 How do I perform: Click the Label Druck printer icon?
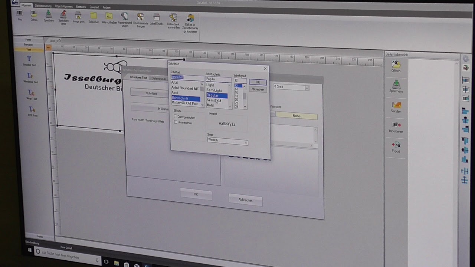click(157, 17)
